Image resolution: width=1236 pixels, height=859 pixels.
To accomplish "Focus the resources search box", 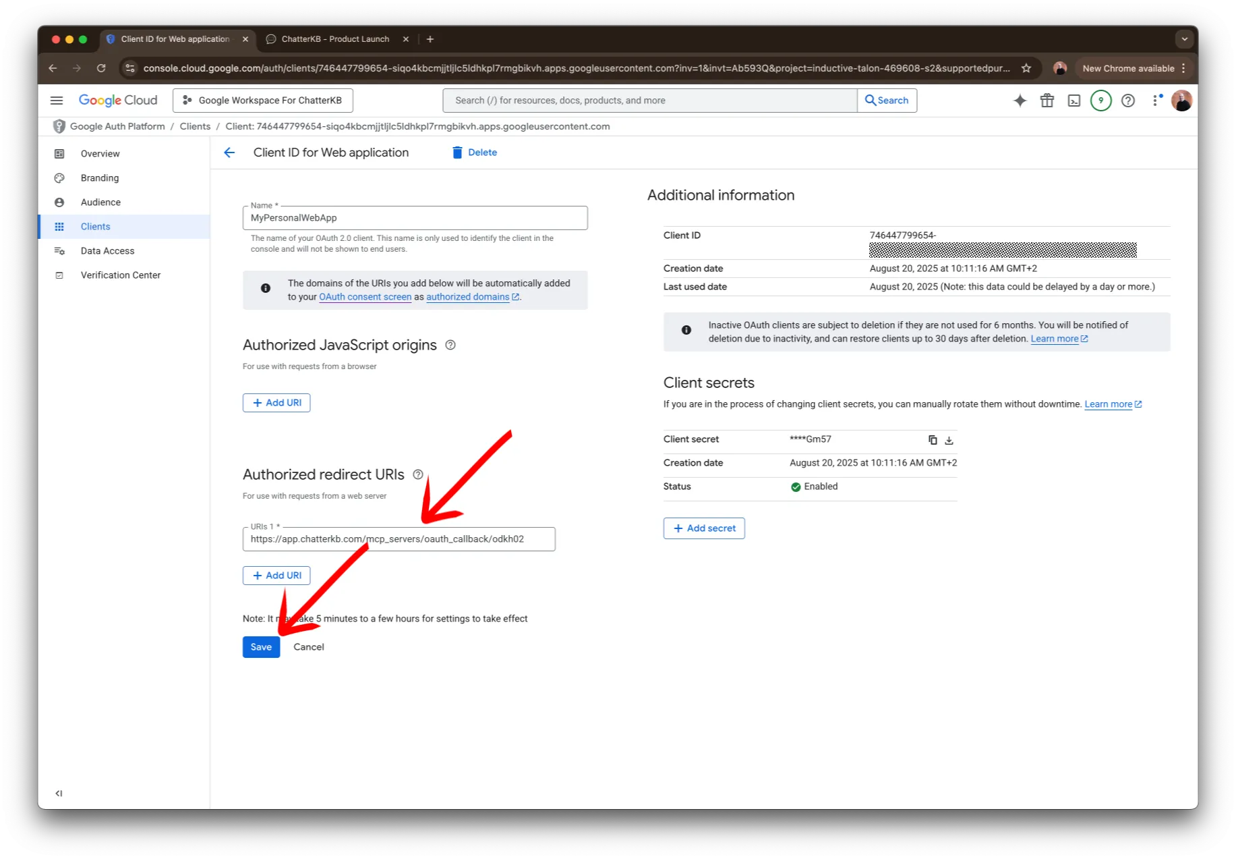I will pyautogui.click(x=650, y=101).
